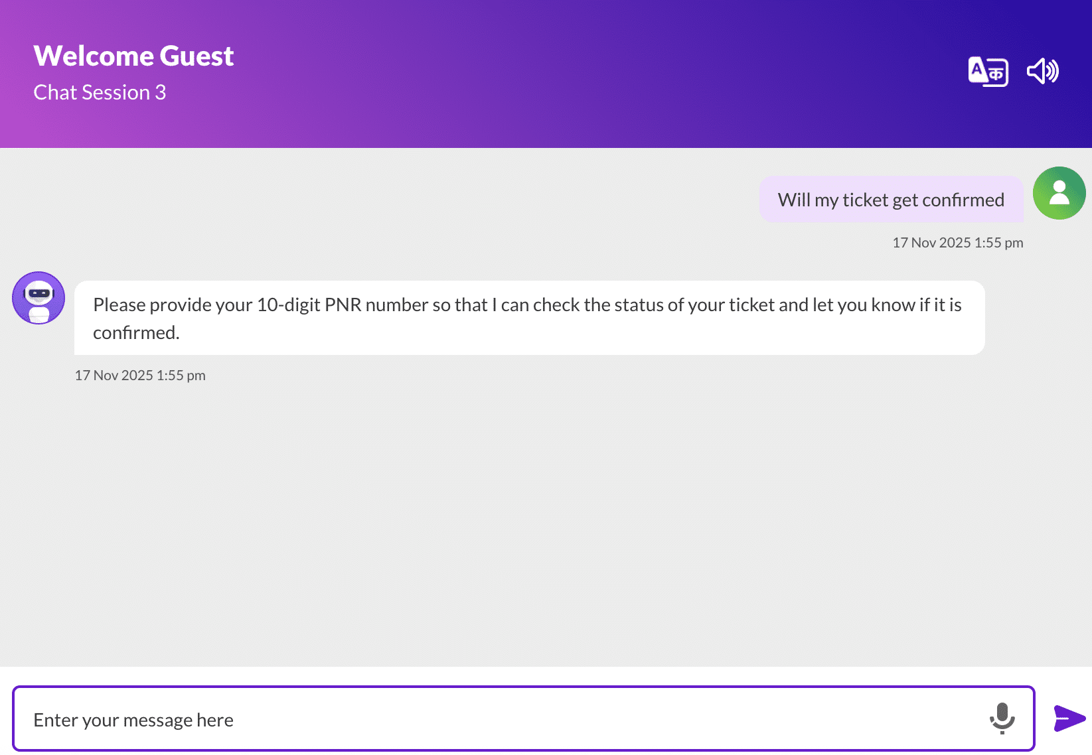The height and width of the screenshot is (755, 1092).
Task: Select the 'Will my ticket get confirmed' bubble
Action: (891, 199)
